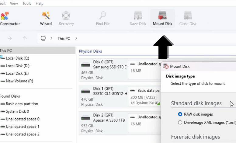Screen dimensions: 236x143
Task: Click This PC in the address path
Action: (64, 39)
